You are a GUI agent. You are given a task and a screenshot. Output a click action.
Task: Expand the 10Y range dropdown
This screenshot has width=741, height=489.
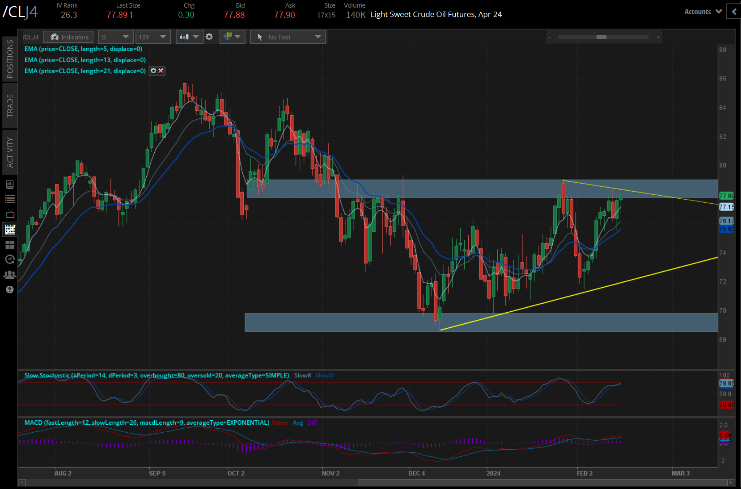point(153,37)
